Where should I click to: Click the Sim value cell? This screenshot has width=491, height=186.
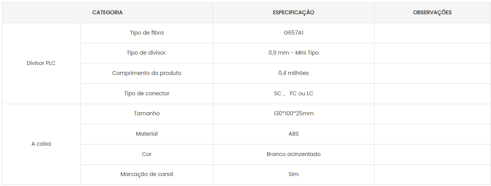coord(294,174)
